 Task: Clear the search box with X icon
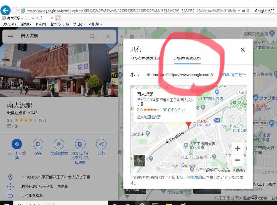pos(108,37)
